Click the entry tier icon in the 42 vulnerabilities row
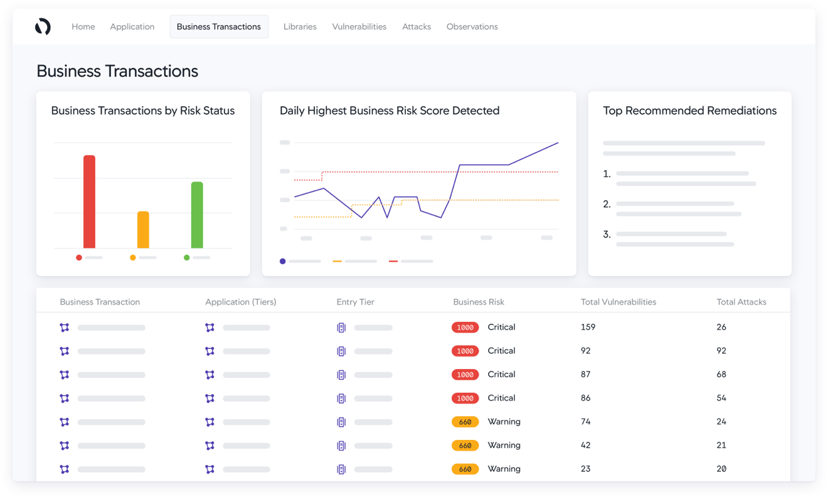 coord(341,446)
